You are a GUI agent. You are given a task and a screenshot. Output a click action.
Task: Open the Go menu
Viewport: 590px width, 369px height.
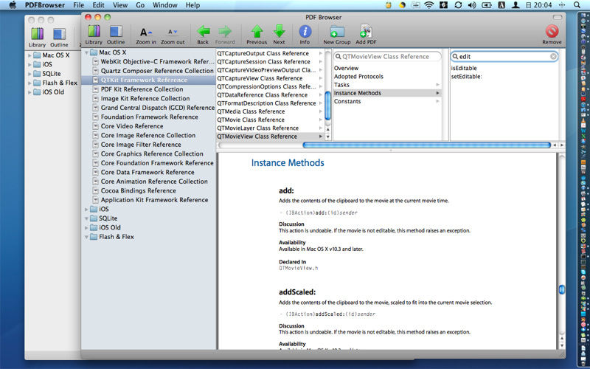(140, 5)
